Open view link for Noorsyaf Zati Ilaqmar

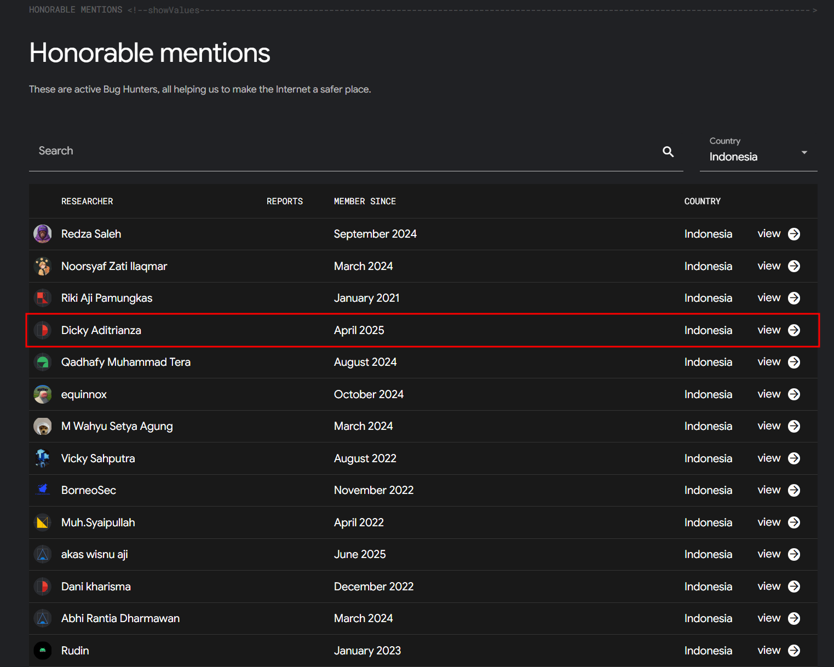tap(769, 266)
